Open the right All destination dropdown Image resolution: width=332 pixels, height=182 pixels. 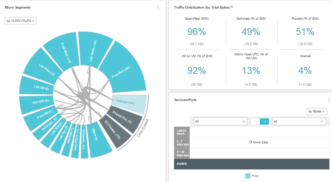pyautogui.click(x=299, y=121)
